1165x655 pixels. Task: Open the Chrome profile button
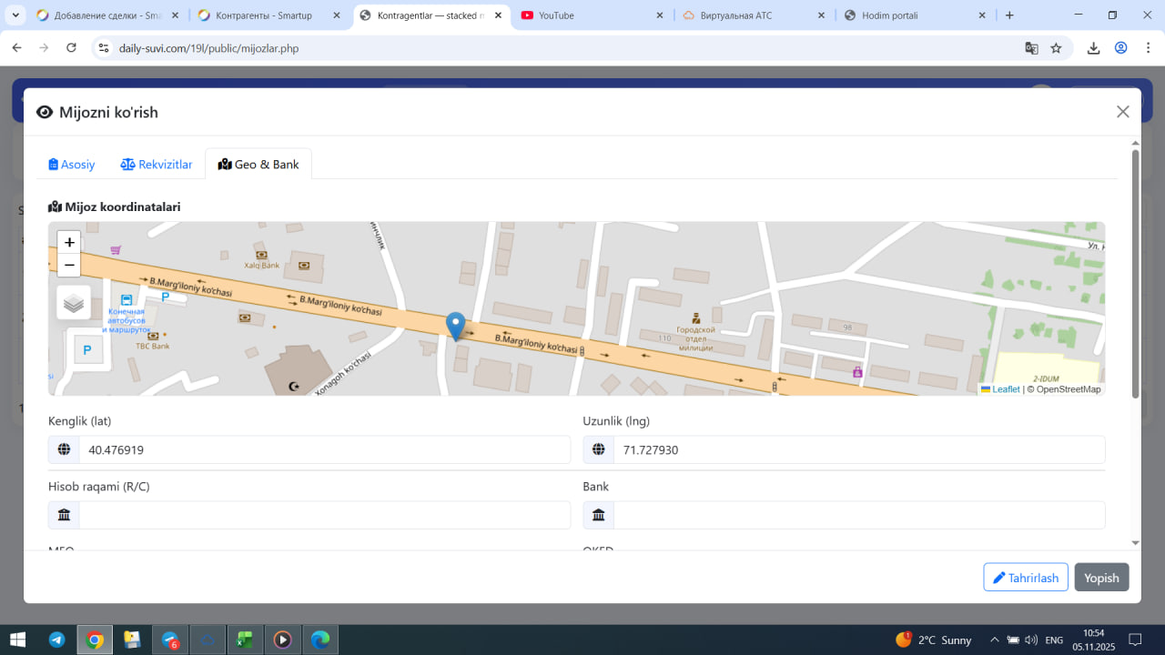1121,48
